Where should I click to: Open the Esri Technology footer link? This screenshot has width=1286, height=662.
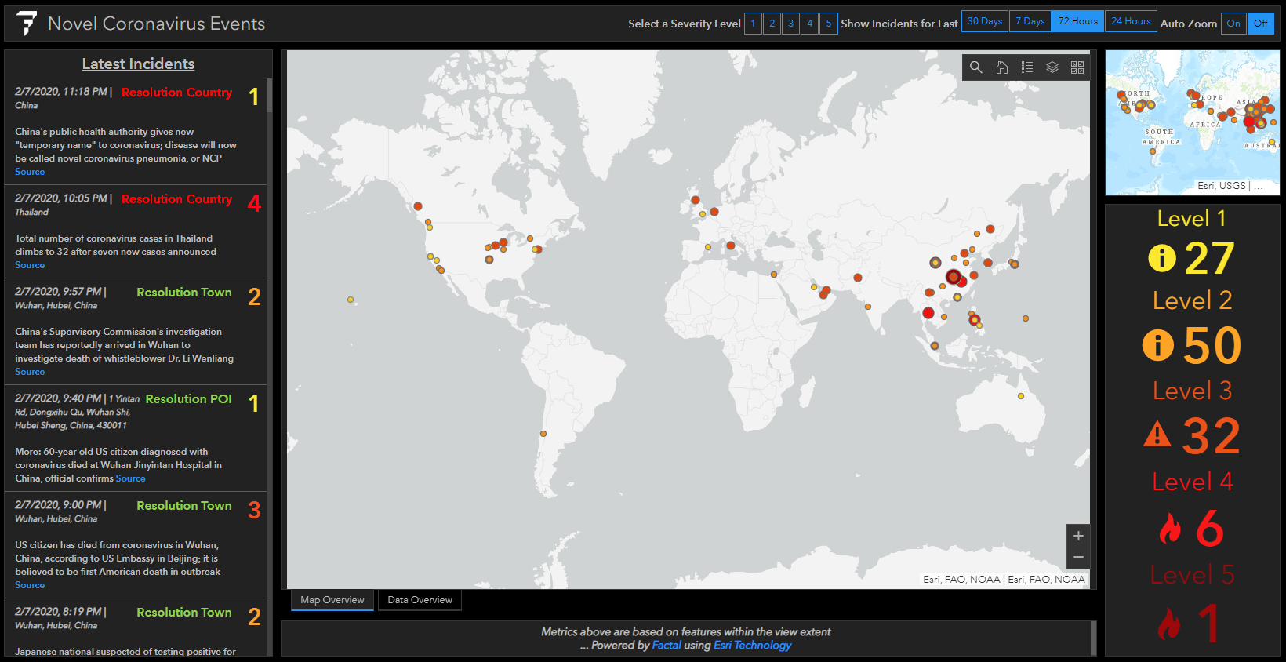[x=752, y=646]
